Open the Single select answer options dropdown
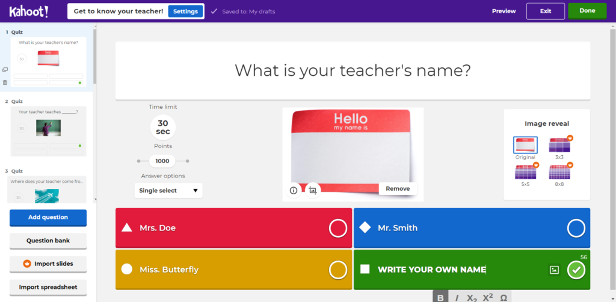The width and height of the screenshot is (616, 302). pos(168,191)
